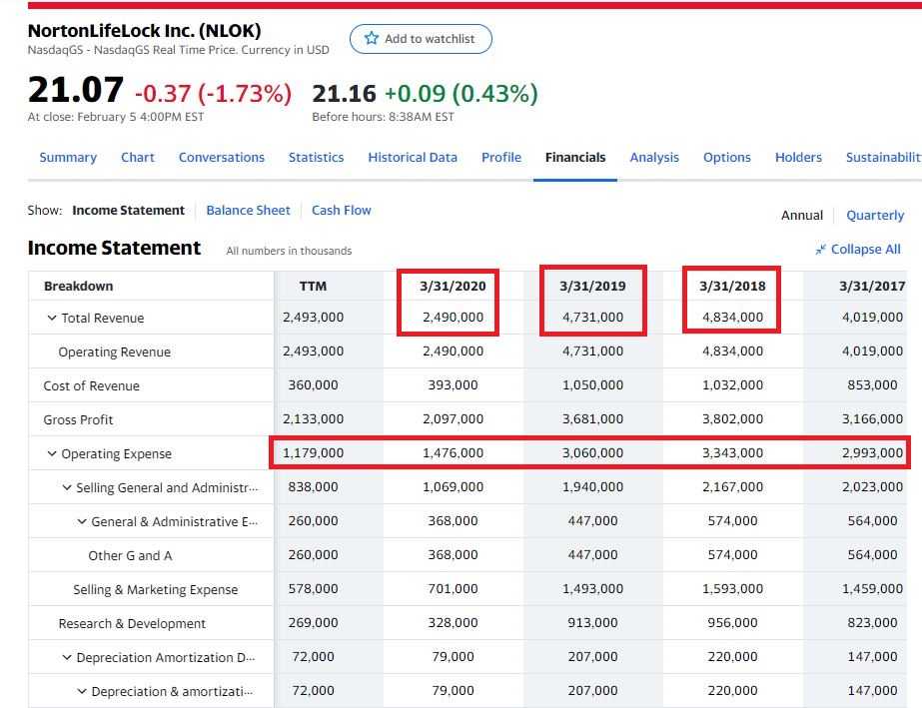
Task: Collapse the Depreciation Amortization Depletion row
Action: click(x=67, y=658)
